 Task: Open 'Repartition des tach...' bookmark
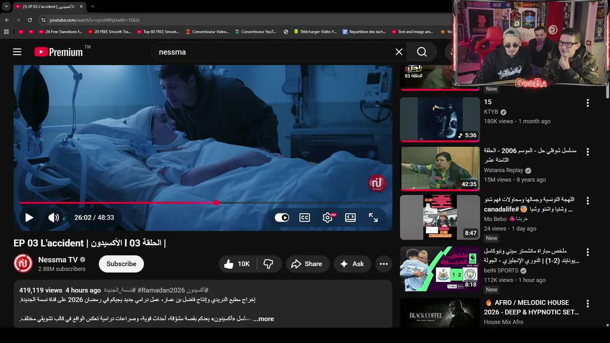(364, 32)
